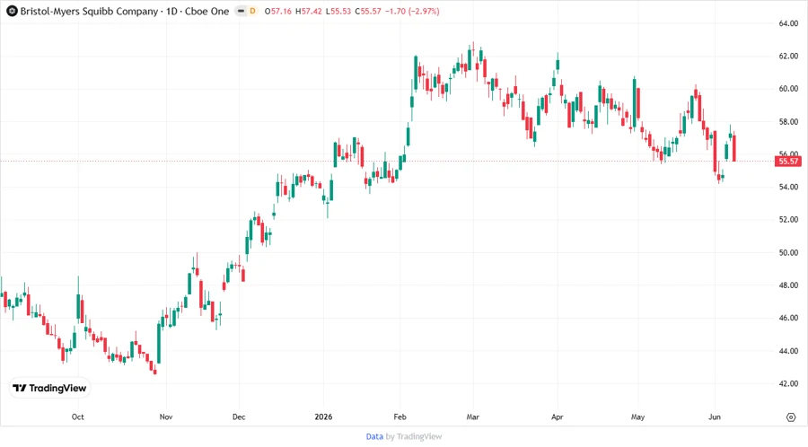This screenshot has height=447, width=808.
Task: Click the 62.00 price axis label
Action: pyautogui.click(x=788, y=57)
